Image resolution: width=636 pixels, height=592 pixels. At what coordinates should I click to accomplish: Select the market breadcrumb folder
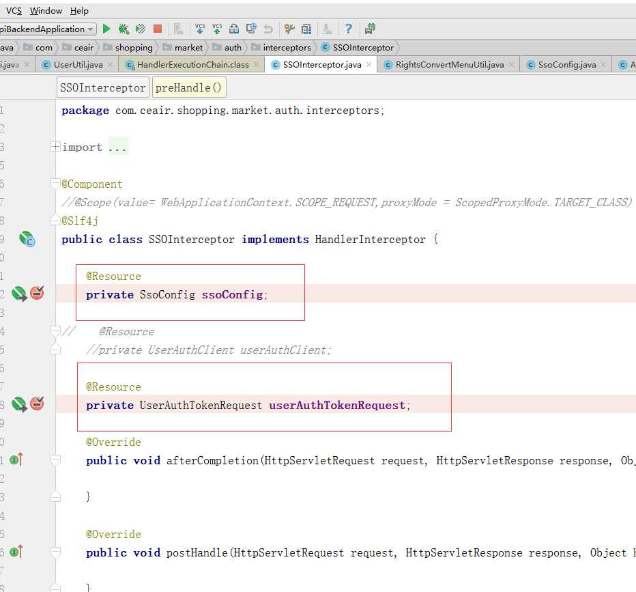[x=183, y=48]
